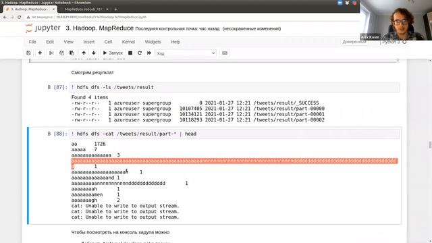Select the 3. Hadoop. MapReduce browser tab

click(x=28, y=9)
